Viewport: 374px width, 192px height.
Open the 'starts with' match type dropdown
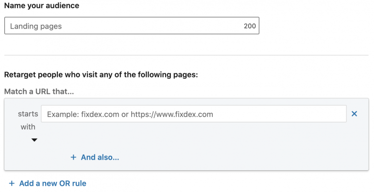(28, 126)
